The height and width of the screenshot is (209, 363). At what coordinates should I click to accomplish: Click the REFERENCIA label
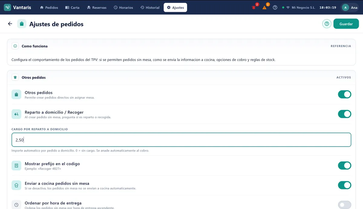pos(341,46)
